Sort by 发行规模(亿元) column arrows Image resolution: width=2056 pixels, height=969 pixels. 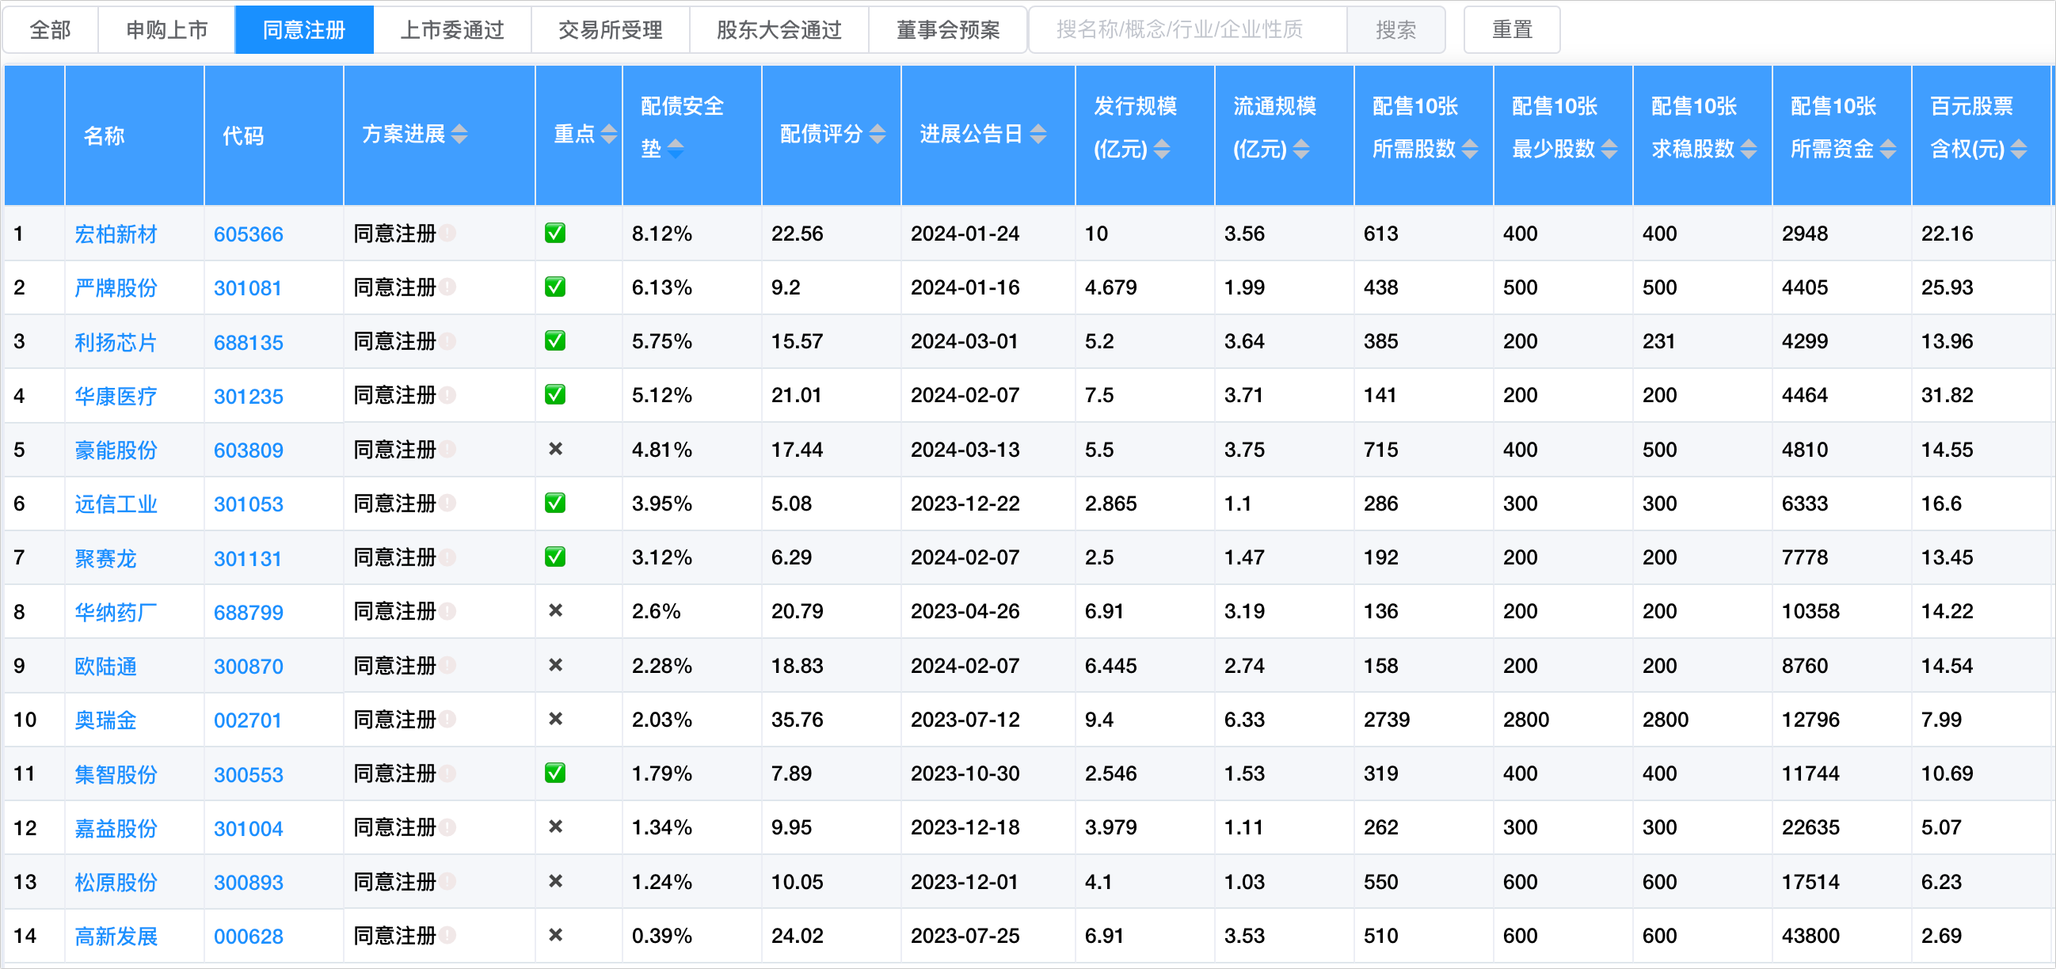[1162, 149]
